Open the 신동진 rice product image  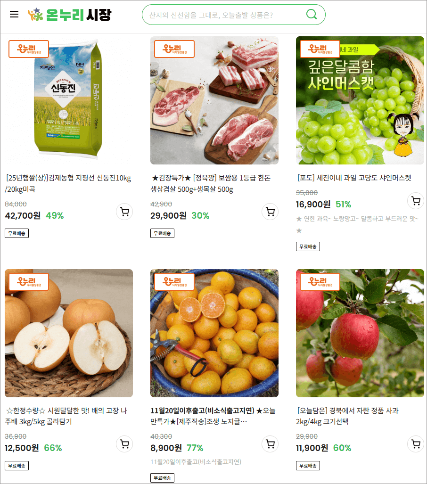pos(69,100)
